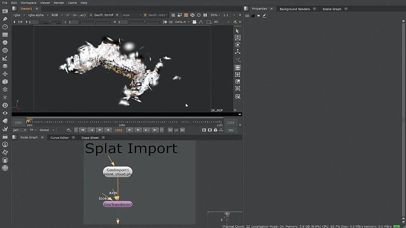Open the File menu
The height and width of the screenshot is (228, 406).
coord(5,3)
